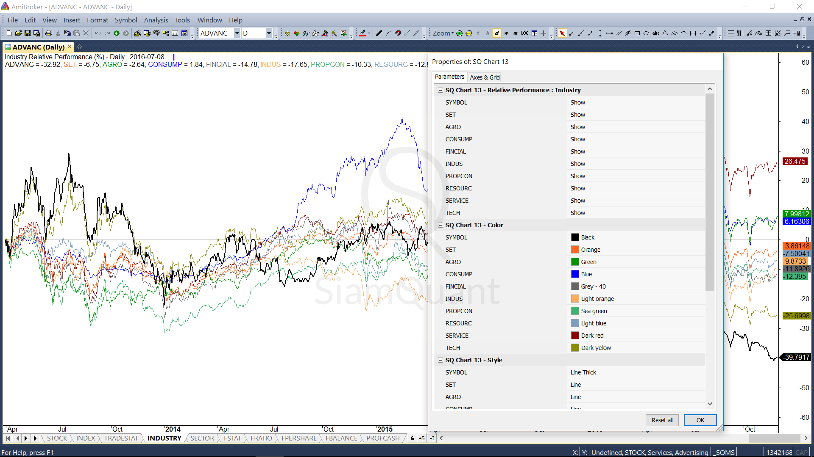
Task: Toggle weekly interval 'w' button
Action: [x=506, y=33]
